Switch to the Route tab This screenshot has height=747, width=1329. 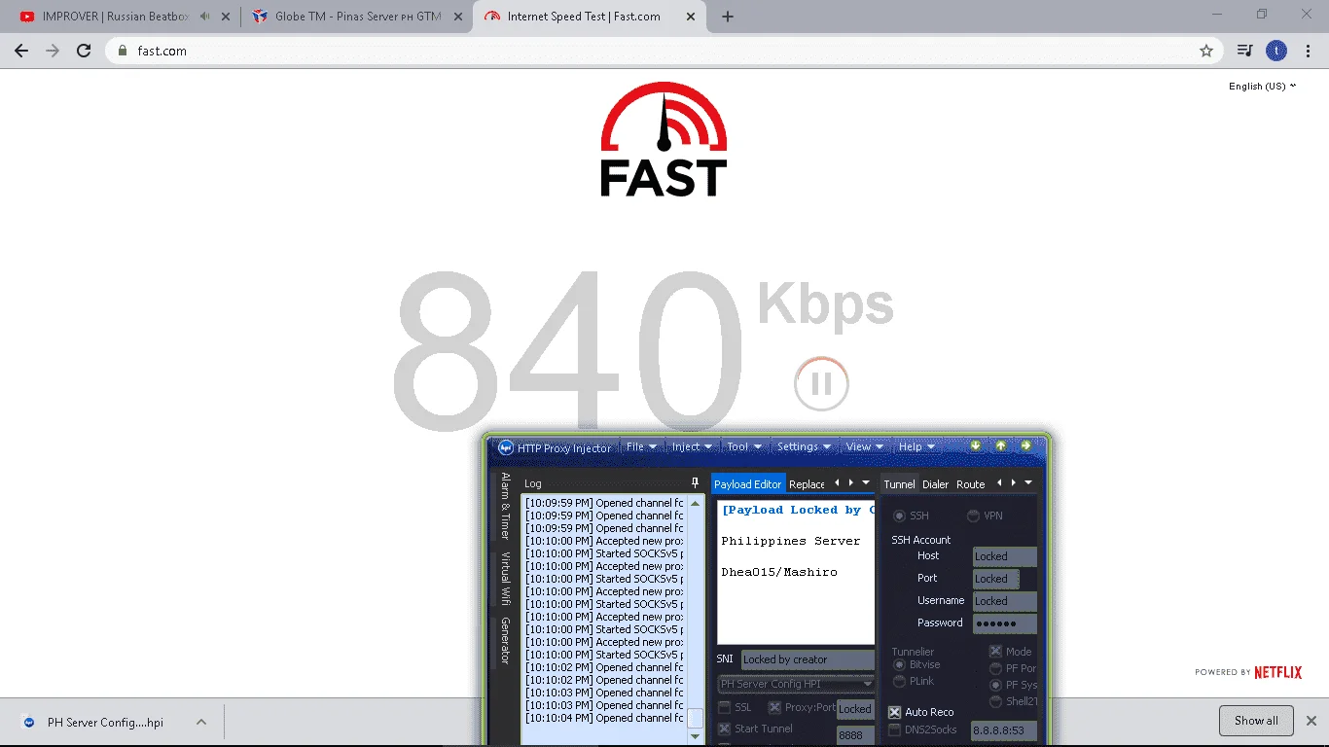(x=971, y=484)
